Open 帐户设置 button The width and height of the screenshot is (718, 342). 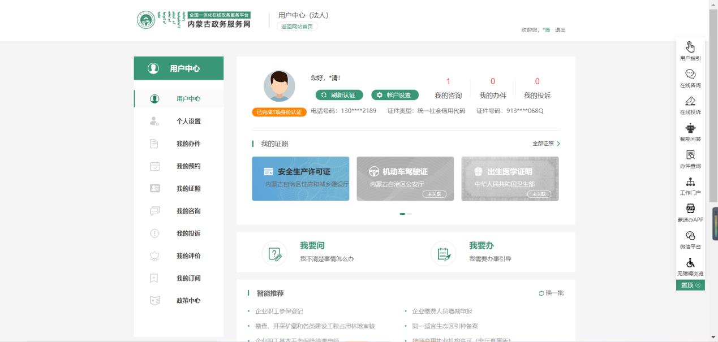tap(394, 95)
